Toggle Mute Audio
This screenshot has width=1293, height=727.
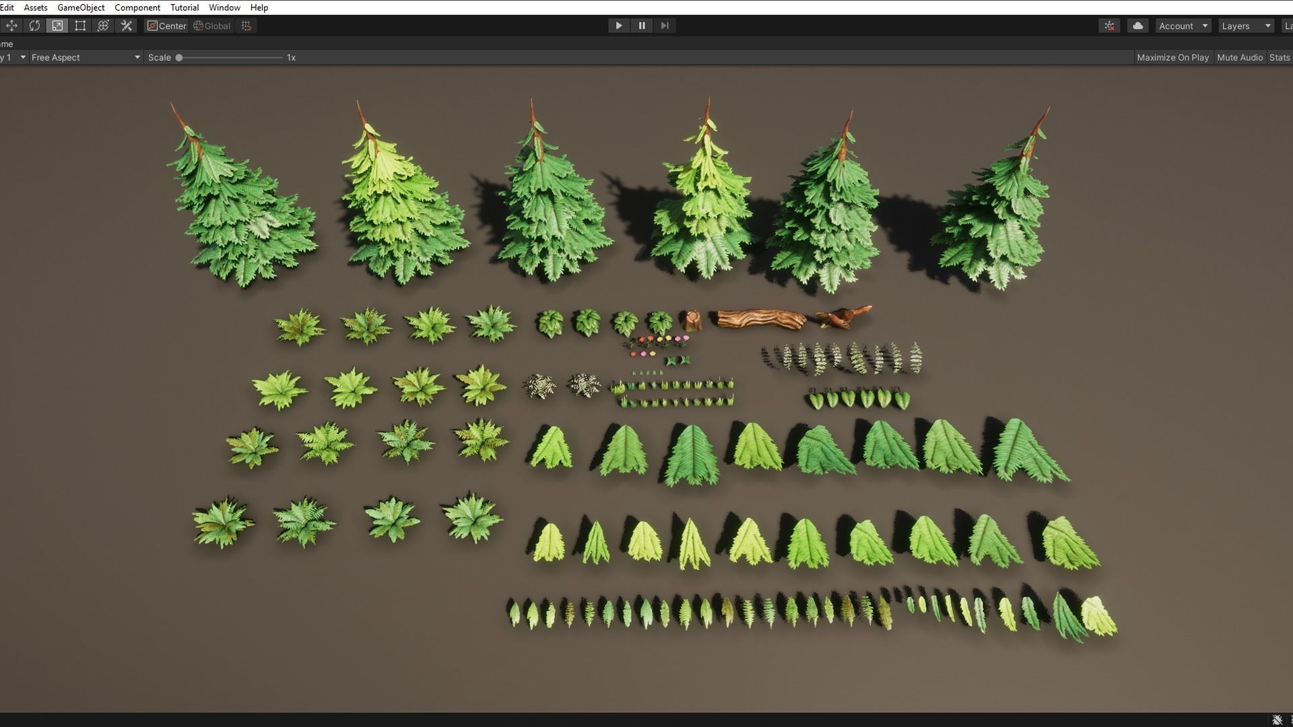(1239, 57)
